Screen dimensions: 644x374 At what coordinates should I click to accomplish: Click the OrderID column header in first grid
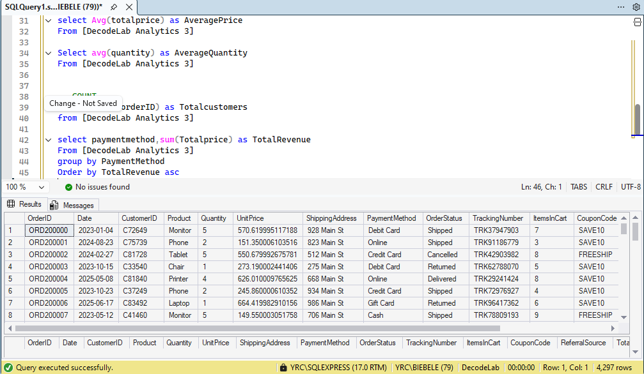[49, 218]
